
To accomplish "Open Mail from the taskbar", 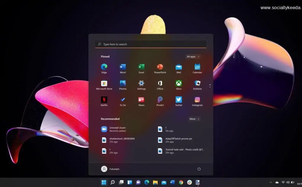I will point(164,182).
